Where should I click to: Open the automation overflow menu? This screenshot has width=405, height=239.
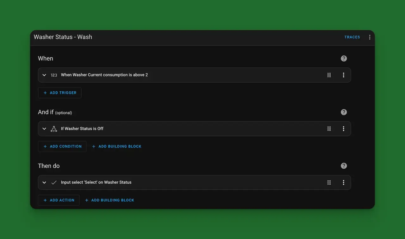(370, 37)
